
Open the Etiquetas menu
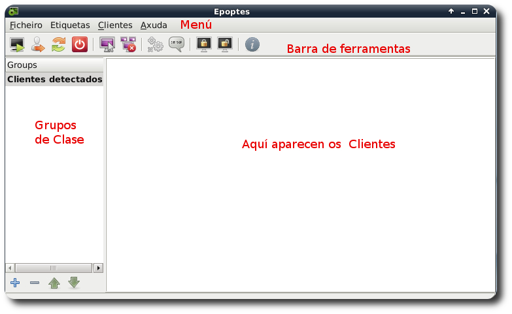pos(70,25)
